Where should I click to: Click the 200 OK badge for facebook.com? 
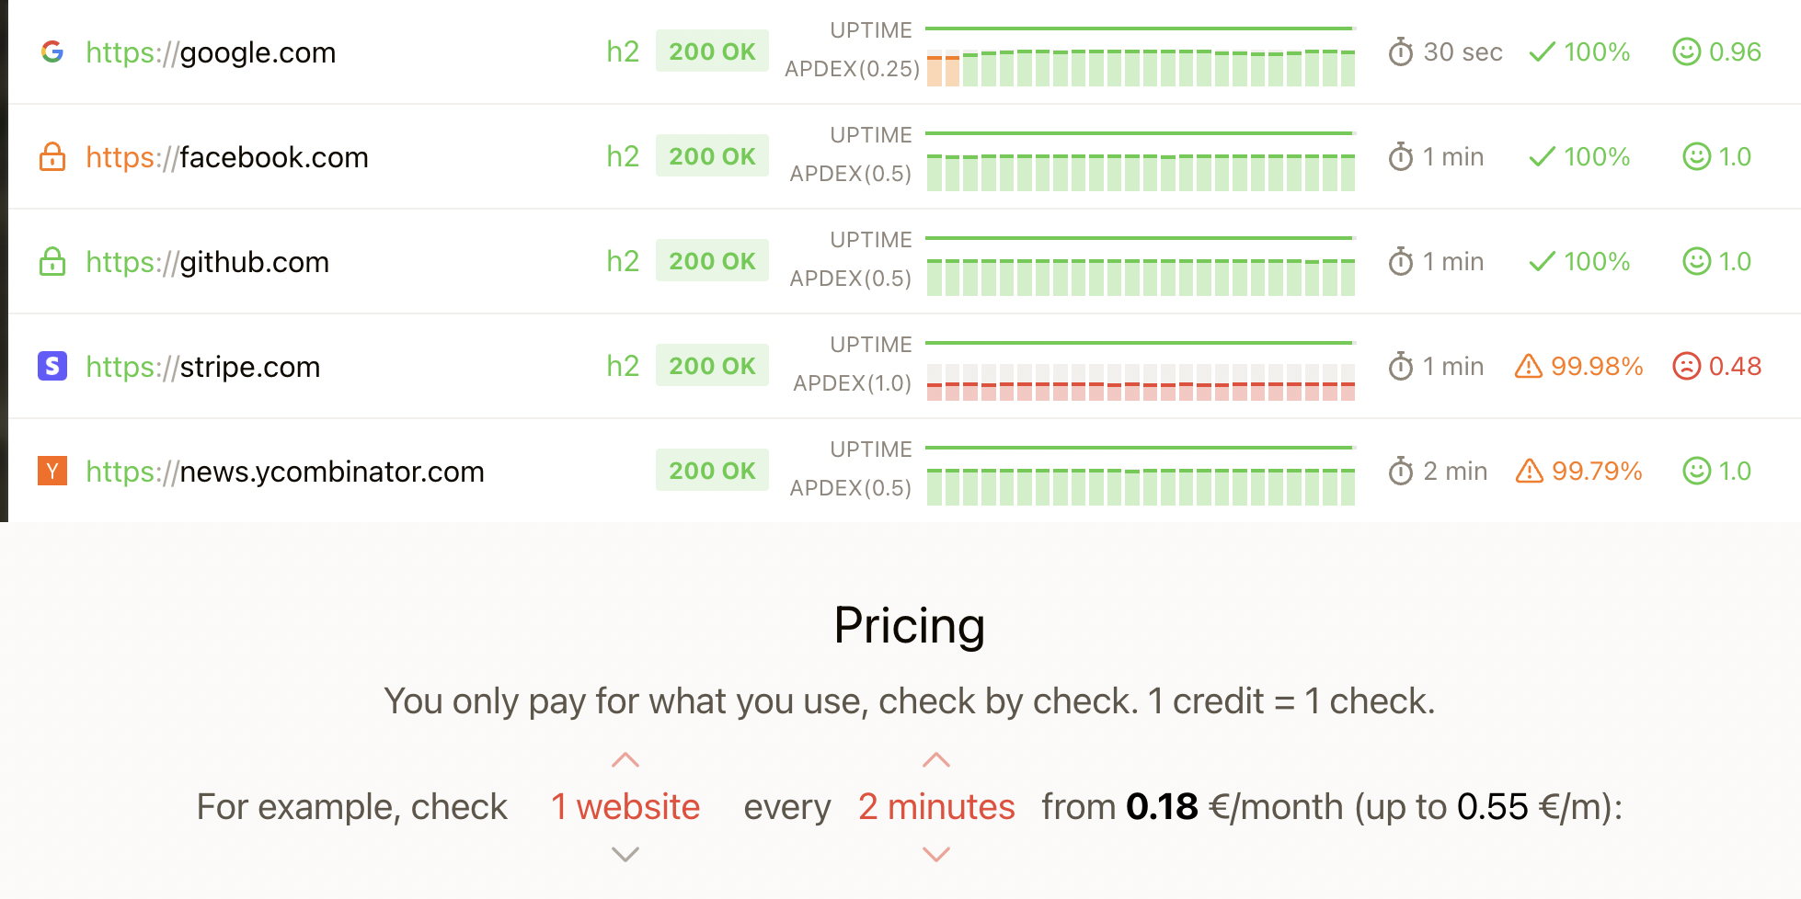[712, 156]
